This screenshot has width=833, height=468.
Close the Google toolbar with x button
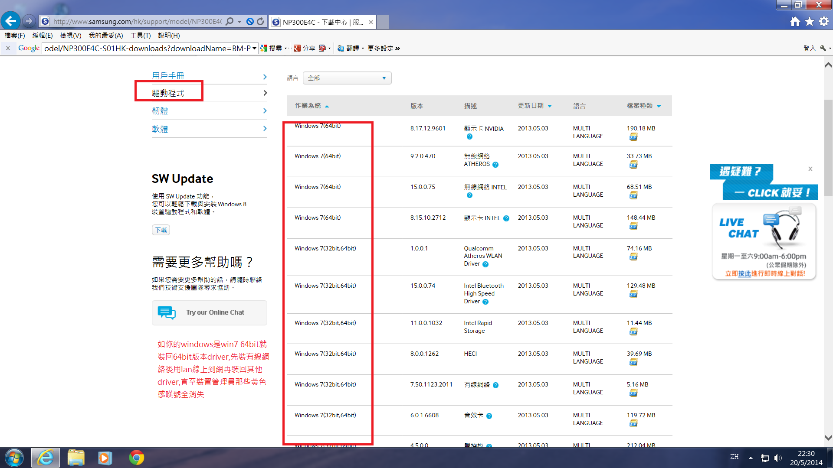pos(8,48)
